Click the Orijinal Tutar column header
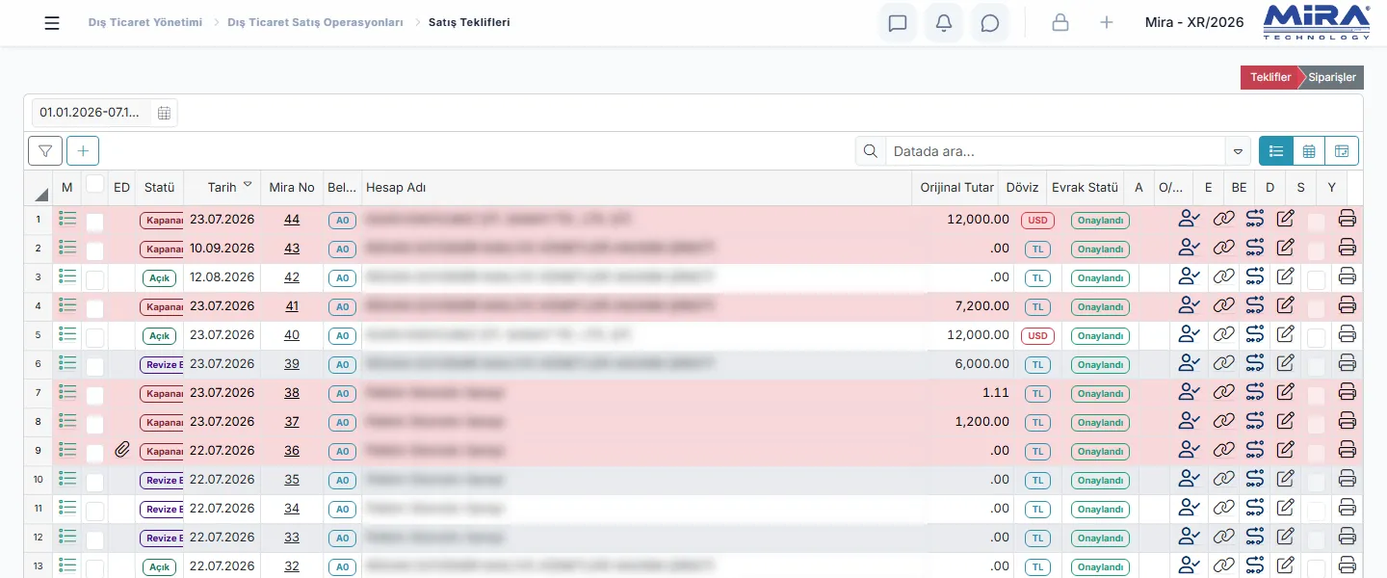1387x578 pixels. [957, 188]
